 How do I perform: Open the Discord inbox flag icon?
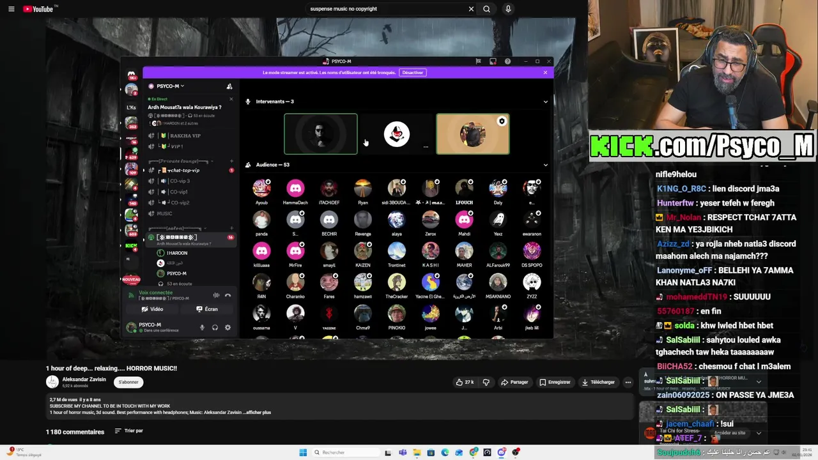478,61
